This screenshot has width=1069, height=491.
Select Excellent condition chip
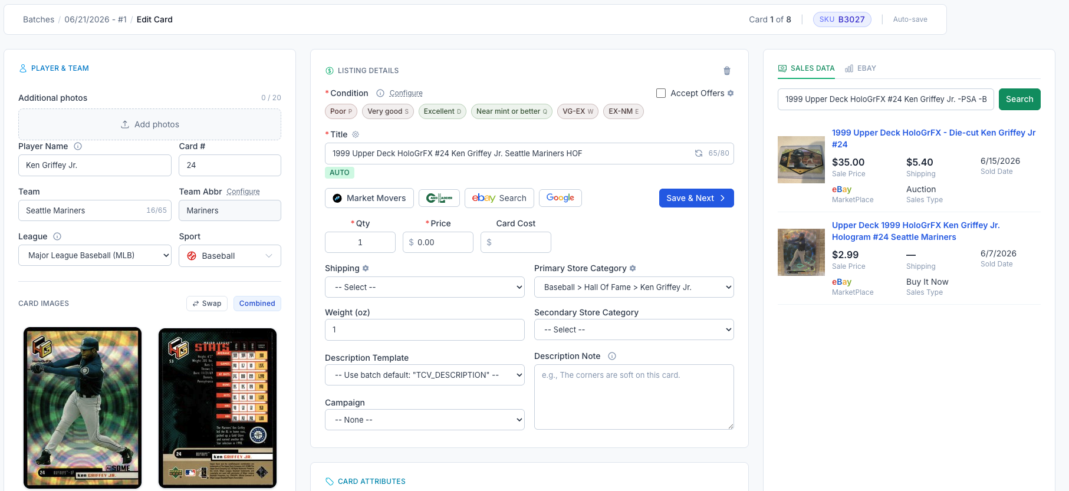[442, 111]
